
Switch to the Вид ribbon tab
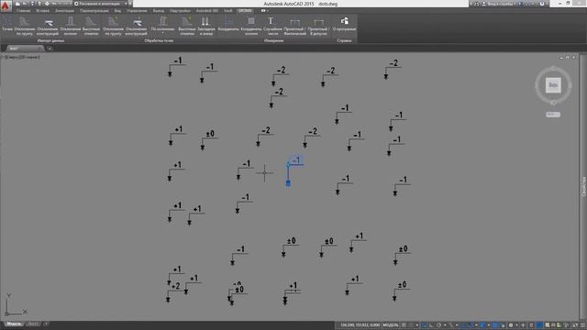tap(117, 10)
